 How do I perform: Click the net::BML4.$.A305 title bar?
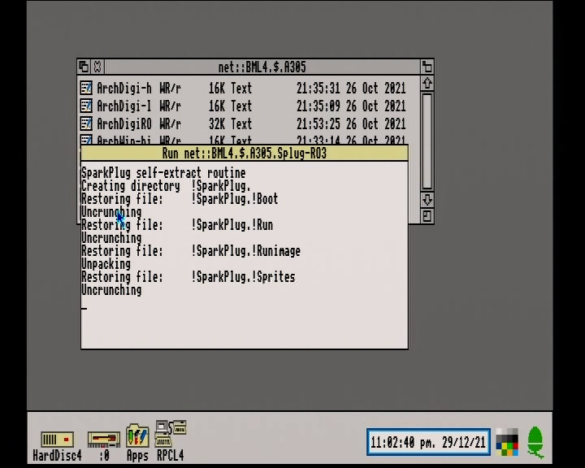coord(262,67)
